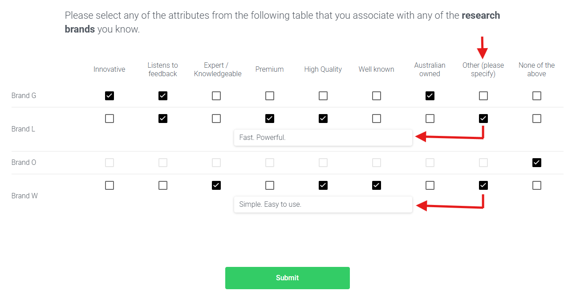The width and height of the screenshot is (572, 303).
Task: Check Other (please specify) for Brand G
Action: click(483, 96)
